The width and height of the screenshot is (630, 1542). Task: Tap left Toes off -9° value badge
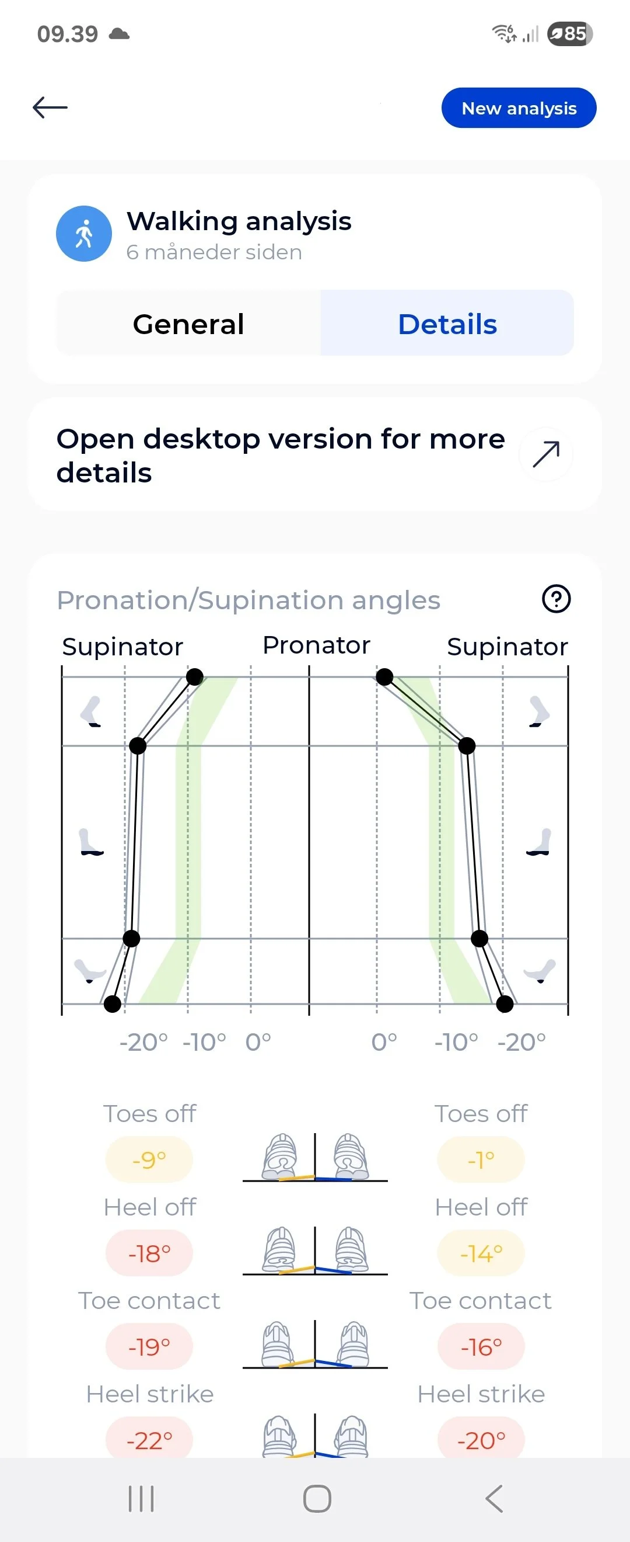[x=149, y=1159]
